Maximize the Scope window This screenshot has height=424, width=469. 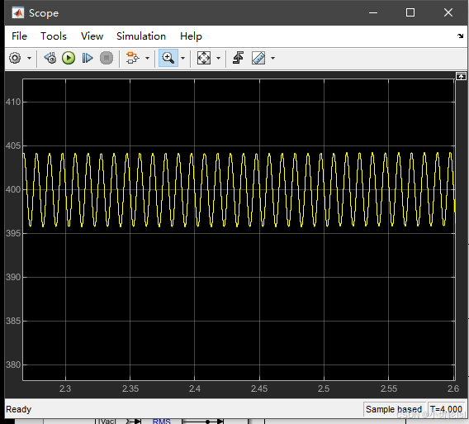(x=410, y=12)
